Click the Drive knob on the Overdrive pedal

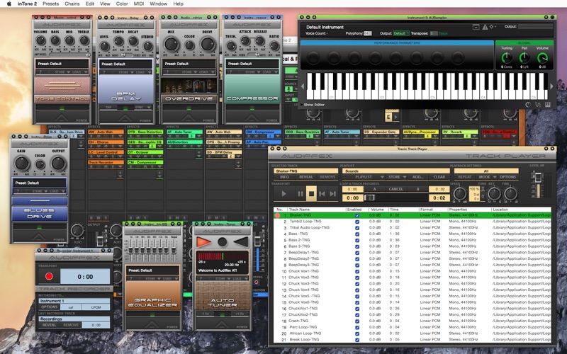[208, 44]
